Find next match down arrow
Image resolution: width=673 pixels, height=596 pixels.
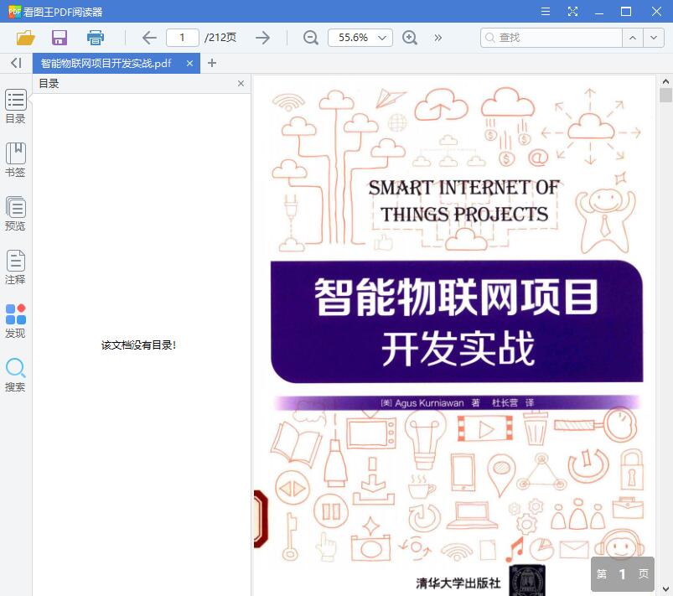point(654,38)
